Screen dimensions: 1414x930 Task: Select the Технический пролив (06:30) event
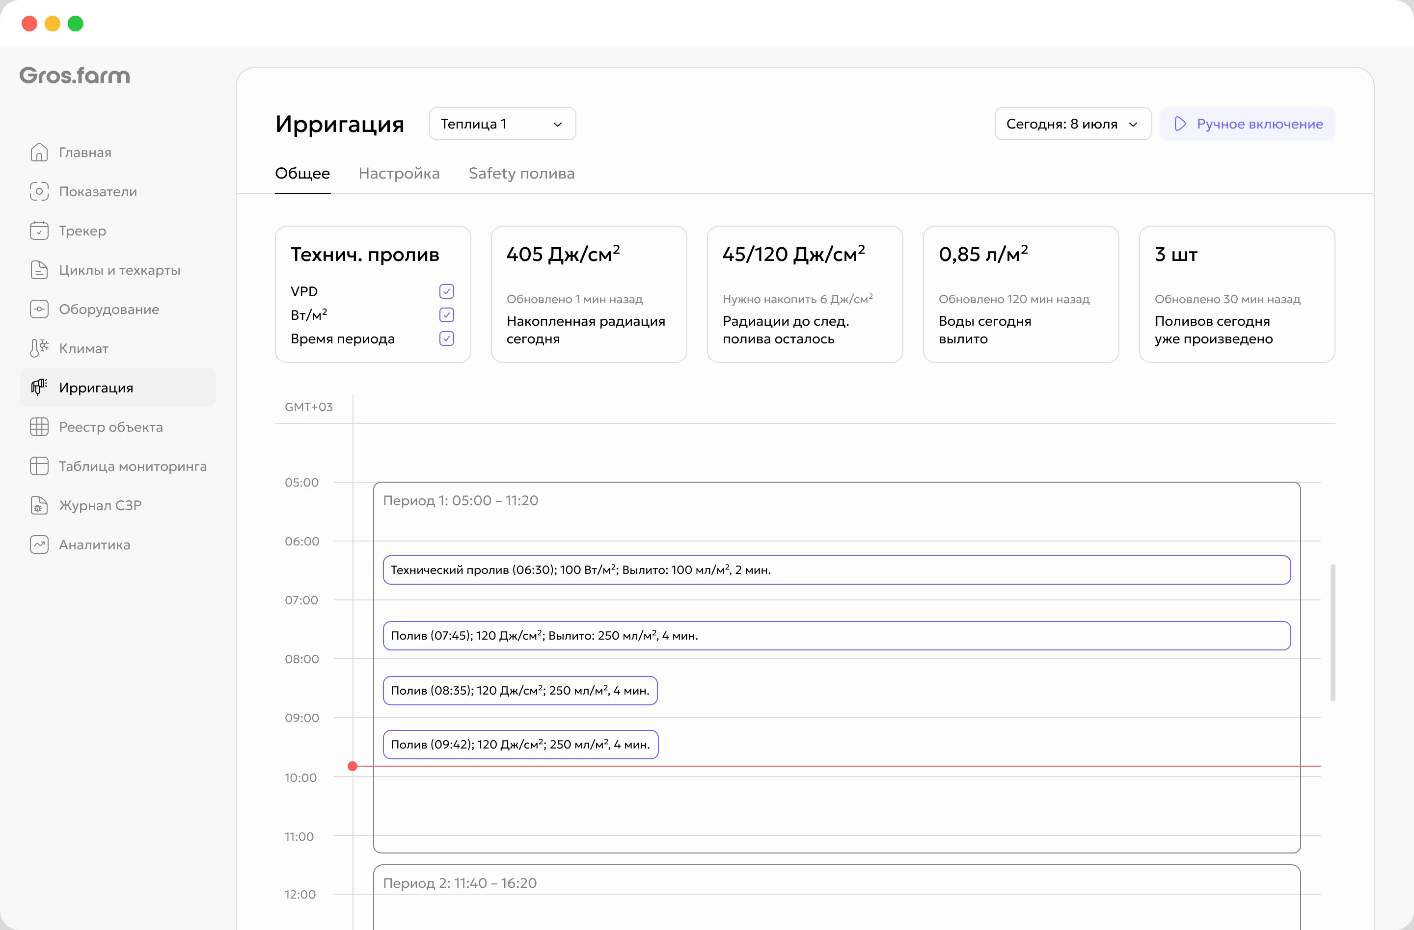point(837,570)
